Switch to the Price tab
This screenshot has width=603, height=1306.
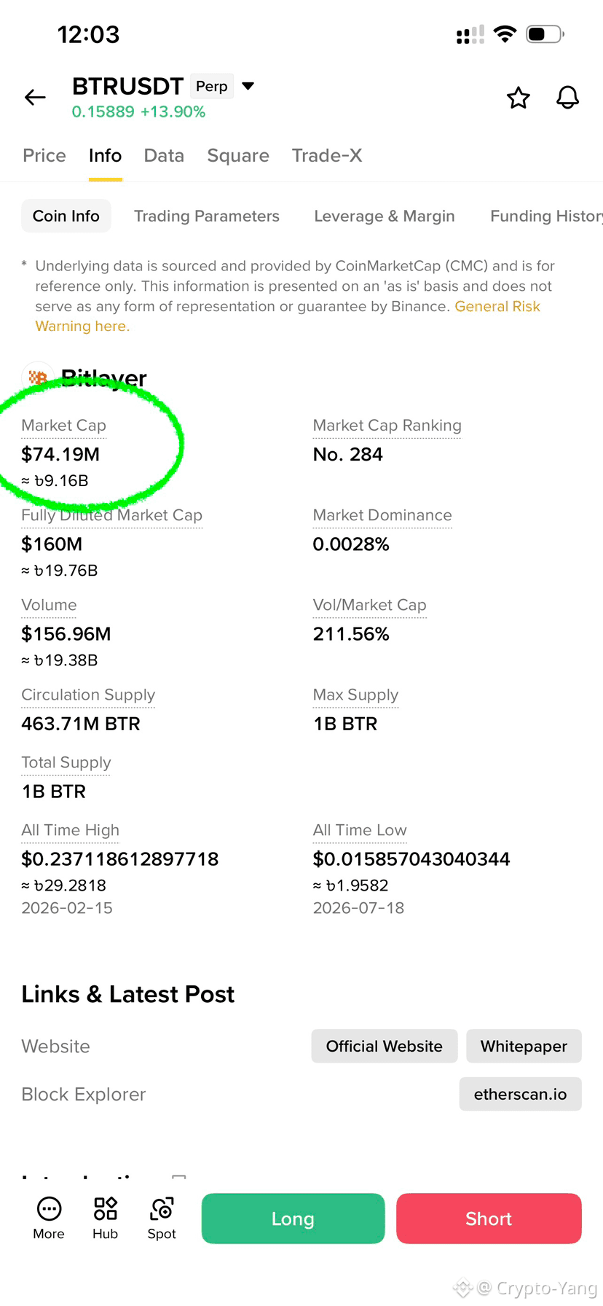coord(44,155)
